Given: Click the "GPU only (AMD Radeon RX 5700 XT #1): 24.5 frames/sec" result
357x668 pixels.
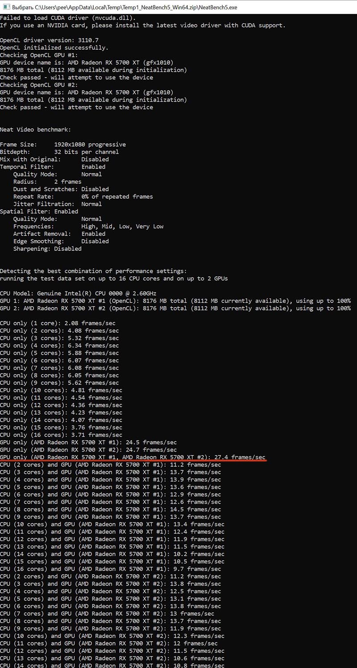Looking at the screenshot, I should point(88,443).
